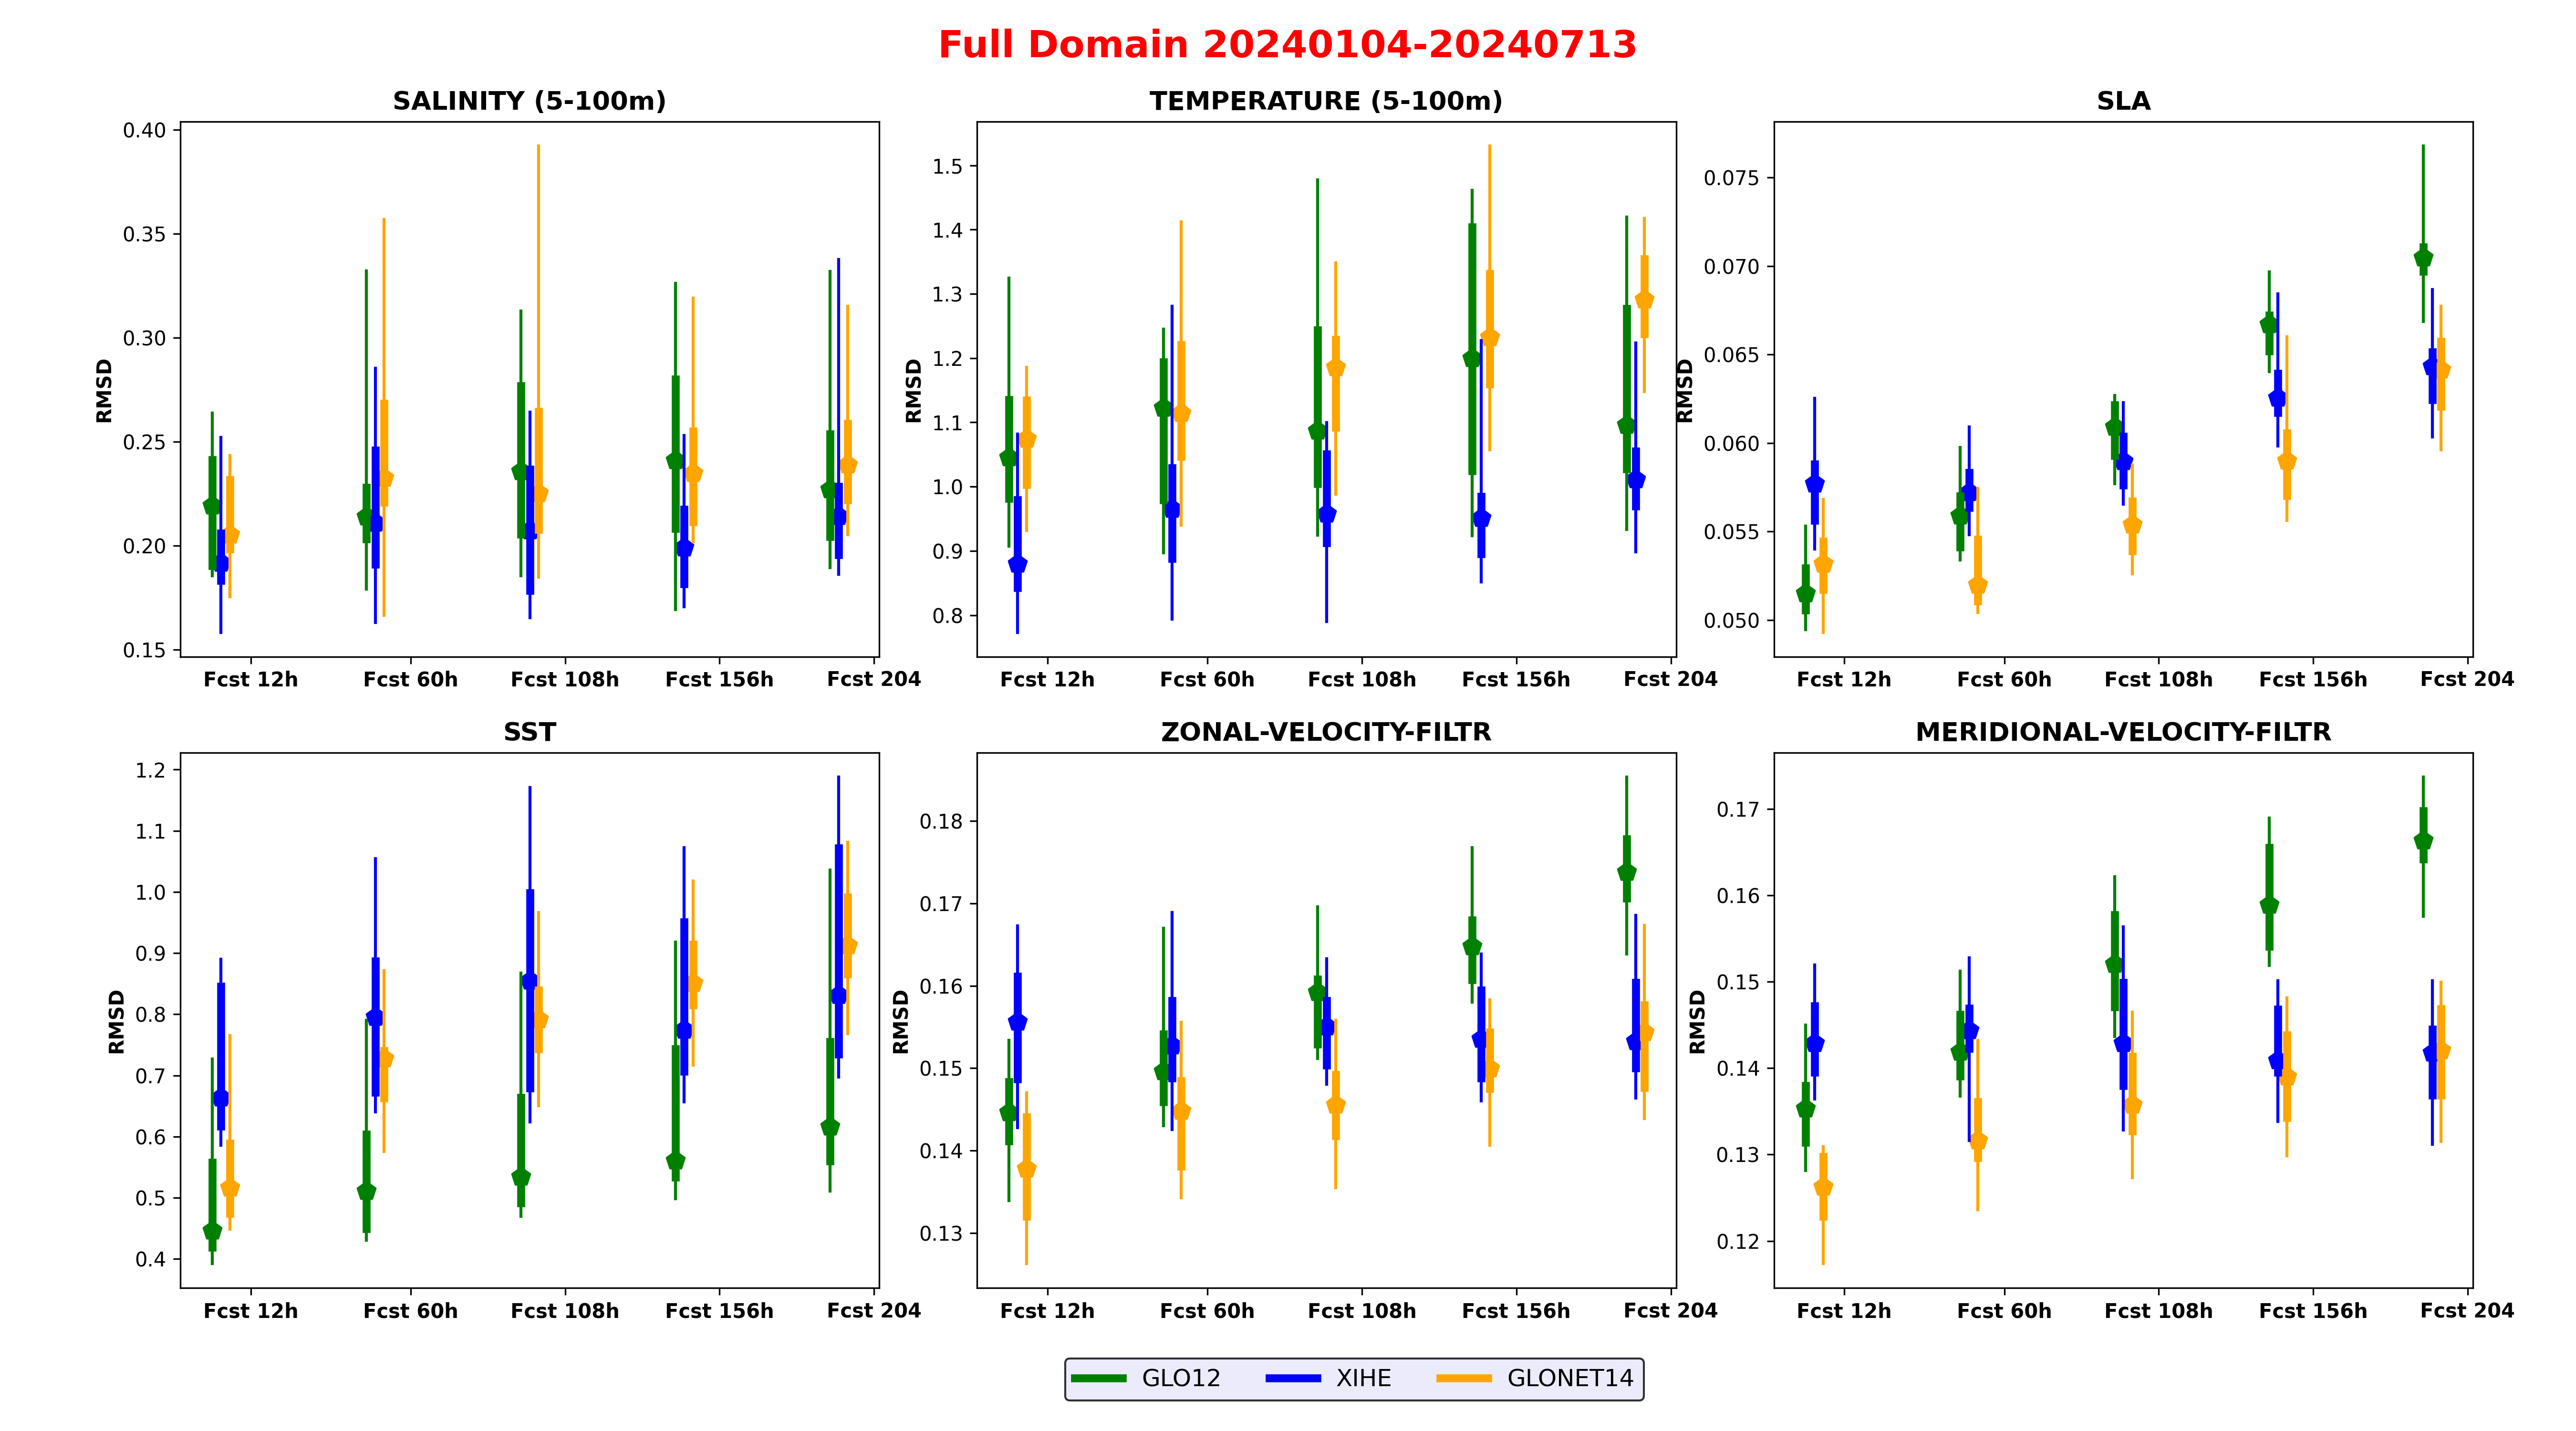Click the XIHE legend label text
This screenshot has height=1431, width=2576.
pos(1363,1378)
